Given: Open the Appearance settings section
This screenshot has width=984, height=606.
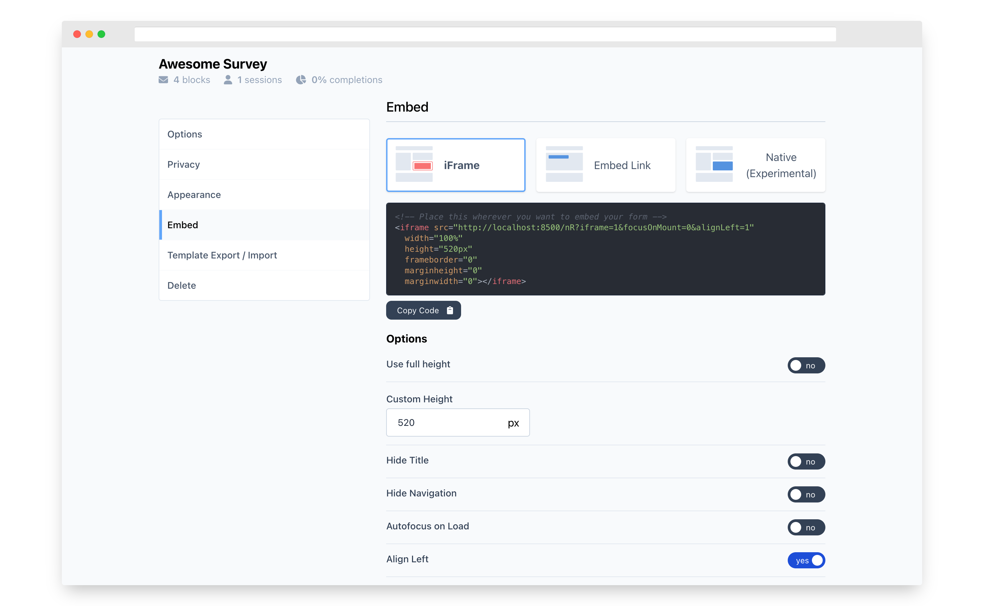Looking at the screenshot, I should point(194,195).
